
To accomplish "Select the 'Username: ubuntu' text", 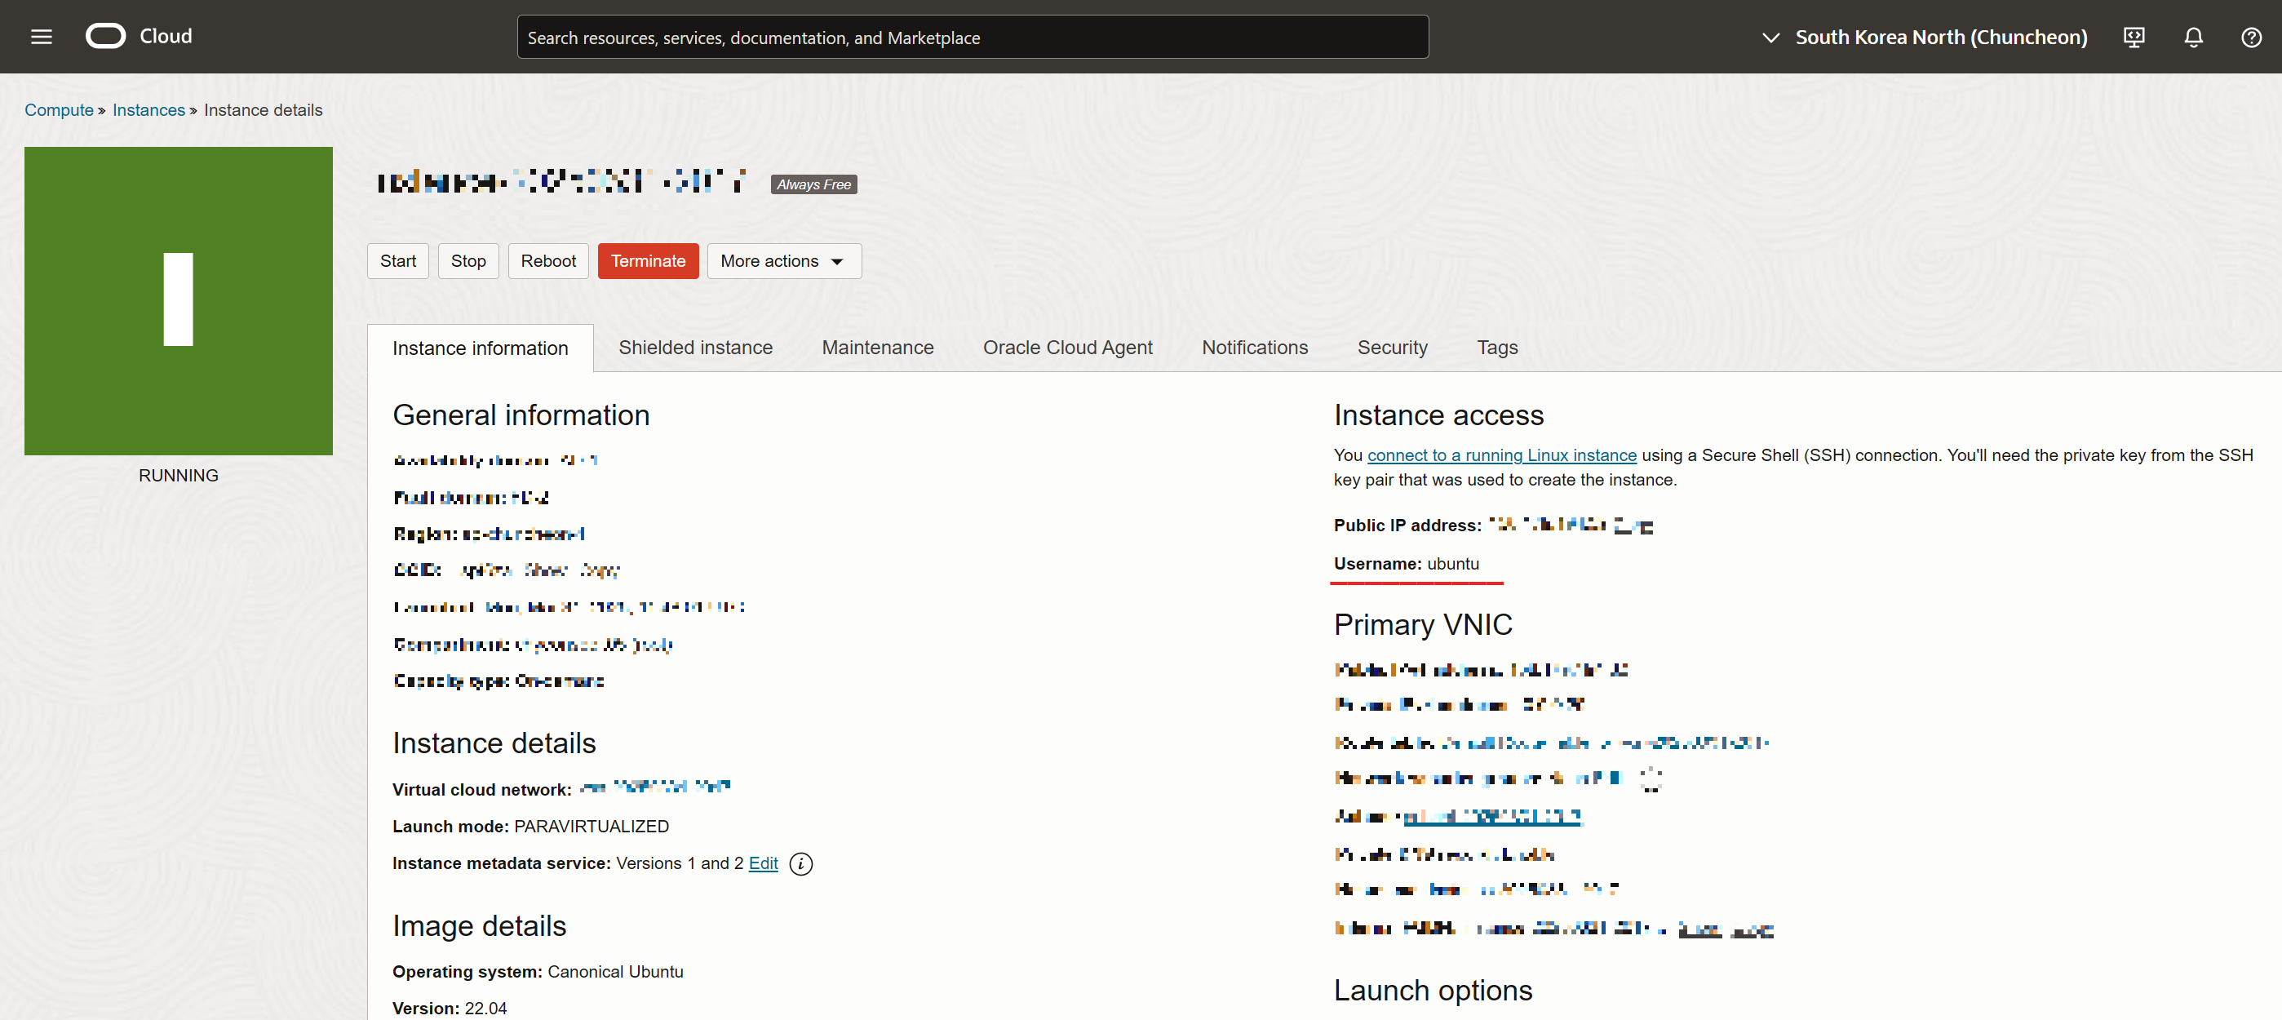I will [x=1406, y=564].
